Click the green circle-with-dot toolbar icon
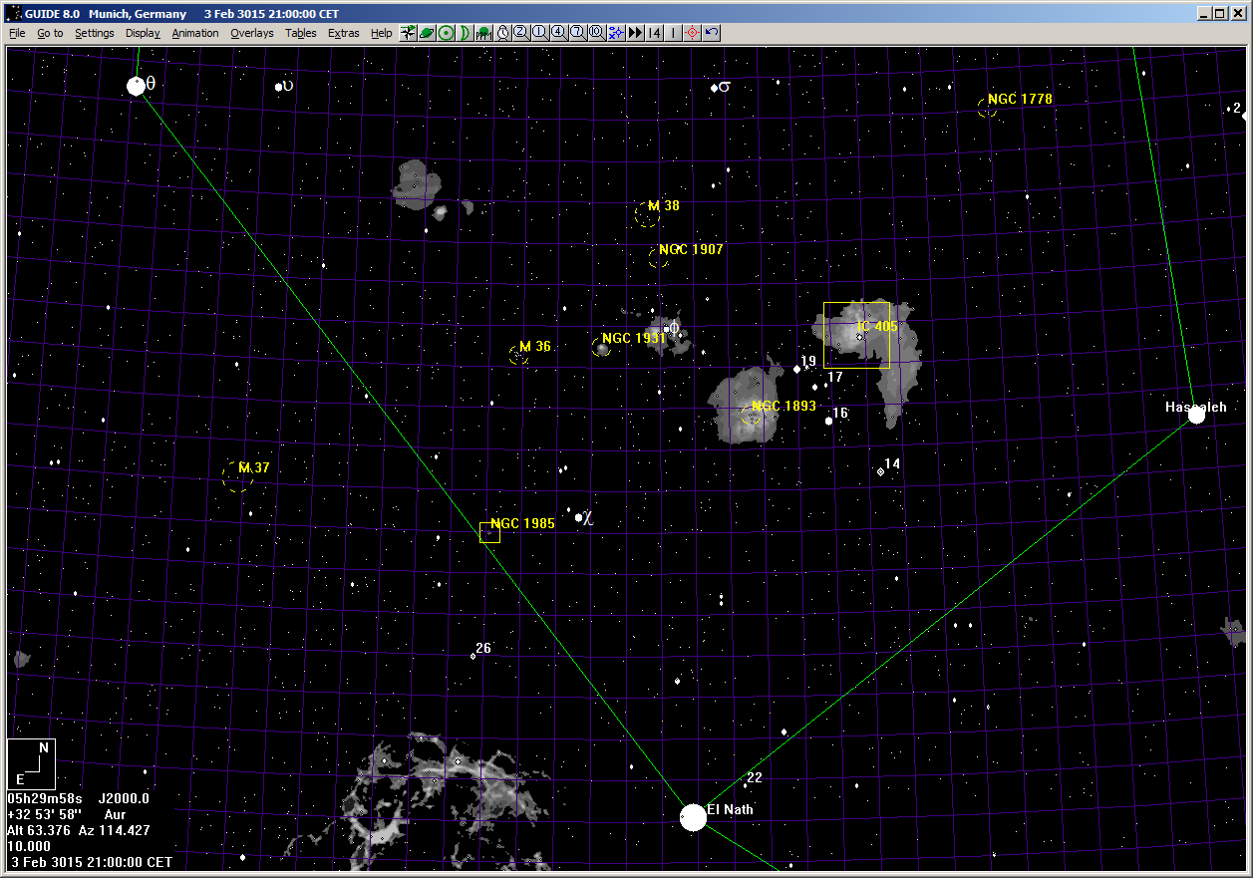Image resolution: width=1253 pixels, height=878 pixels. [x=446, y=32]
